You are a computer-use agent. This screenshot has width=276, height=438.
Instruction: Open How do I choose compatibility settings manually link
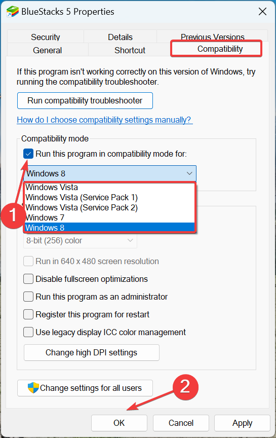[105, 120]
